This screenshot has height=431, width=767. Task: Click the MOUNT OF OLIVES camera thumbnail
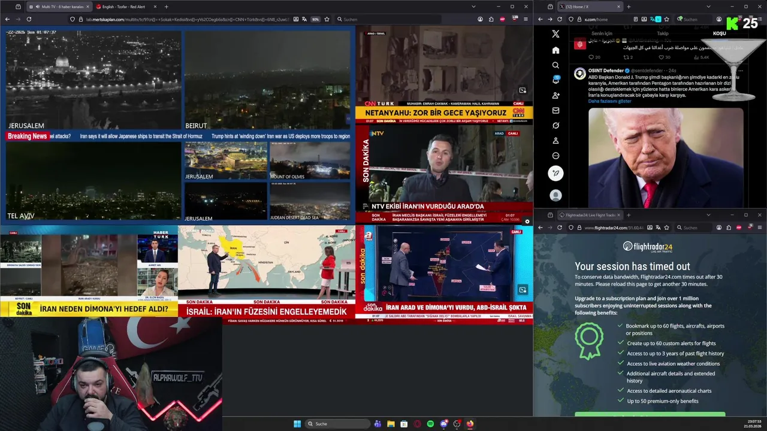point(310,160)
